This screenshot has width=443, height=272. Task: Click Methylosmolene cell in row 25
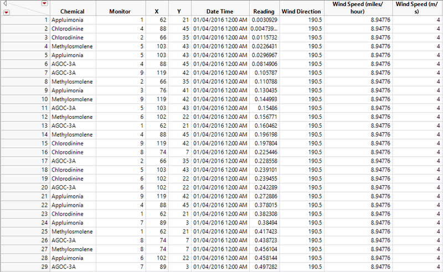click(72, 232)
